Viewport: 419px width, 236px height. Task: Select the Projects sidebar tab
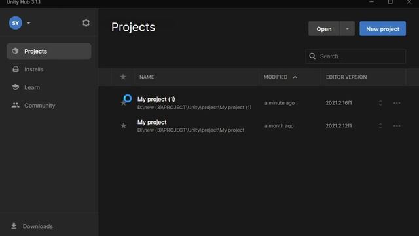49,51
